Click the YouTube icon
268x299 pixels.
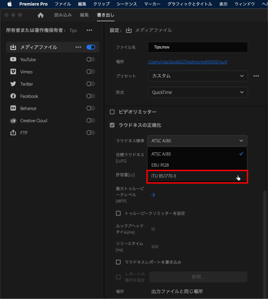tap(13, 59)
